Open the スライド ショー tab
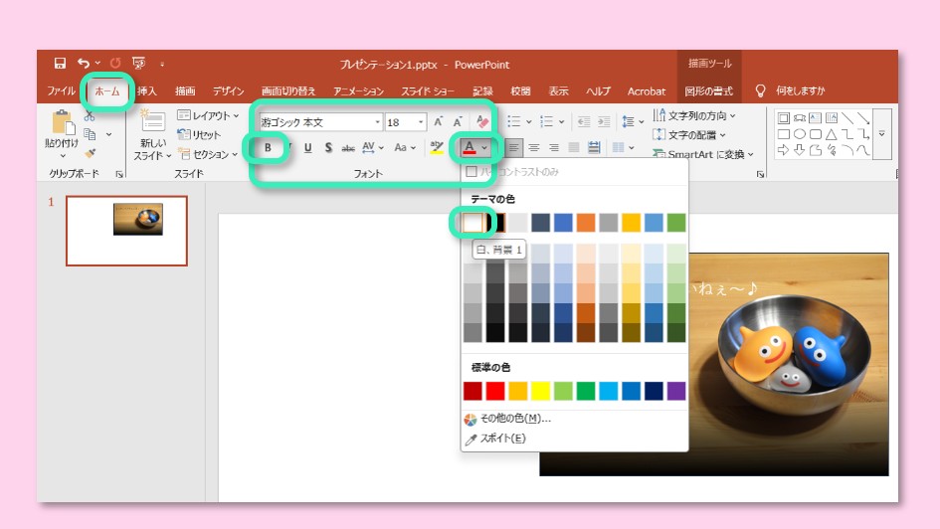This screenshot has height=529, width=940. [x=428, y=91]
